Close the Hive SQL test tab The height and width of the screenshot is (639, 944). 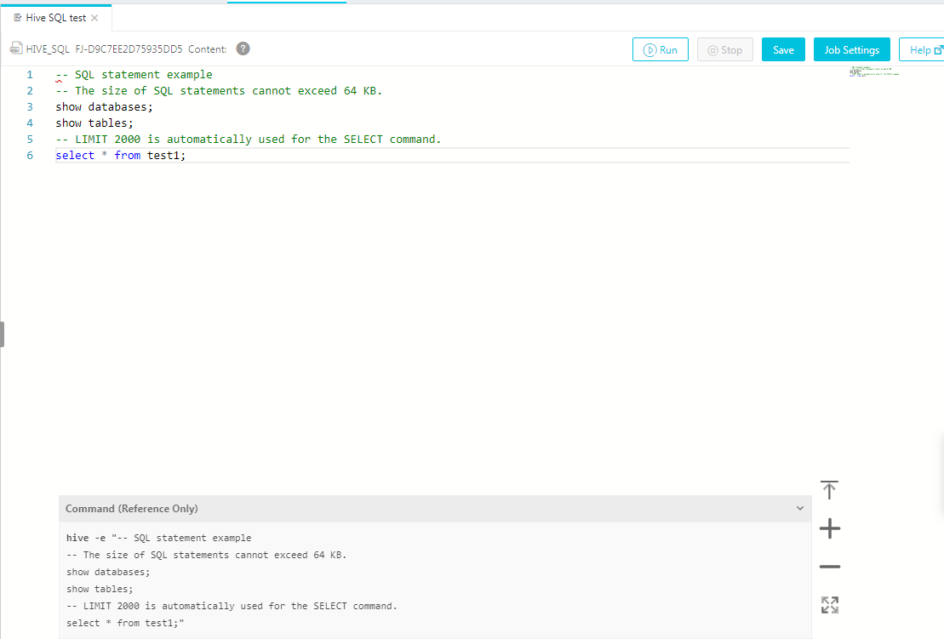(x=94, y=18)
